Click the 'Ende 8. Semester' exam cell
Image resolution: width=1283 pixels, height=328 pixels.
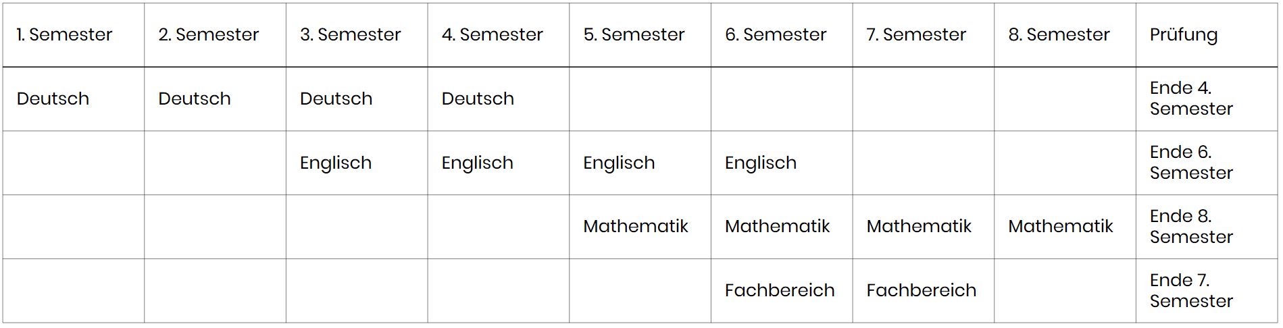(1191, 226)
